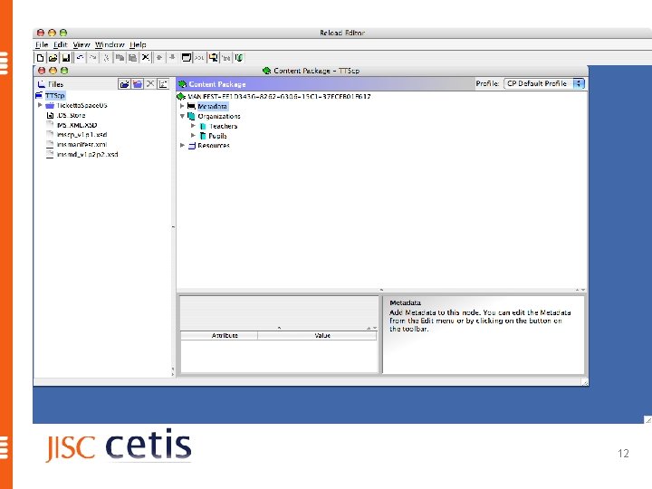Select the TickettoSpaceUS folder name

[81, 106]
